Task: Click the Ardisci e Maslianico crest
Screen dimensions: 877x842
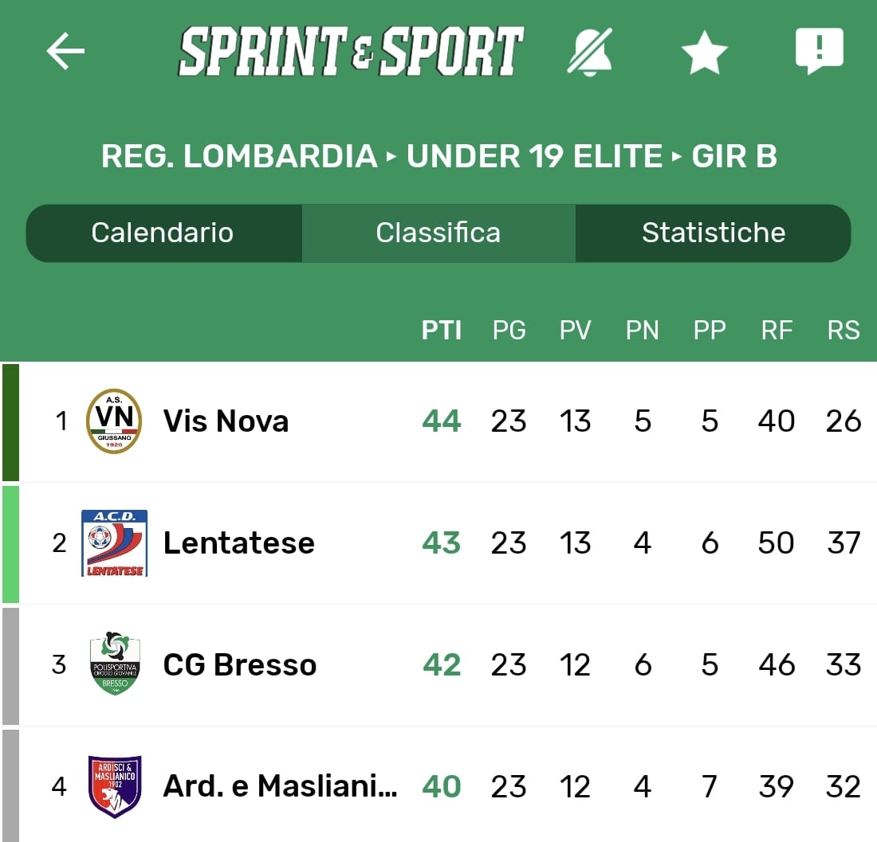Action: point(115,787)
